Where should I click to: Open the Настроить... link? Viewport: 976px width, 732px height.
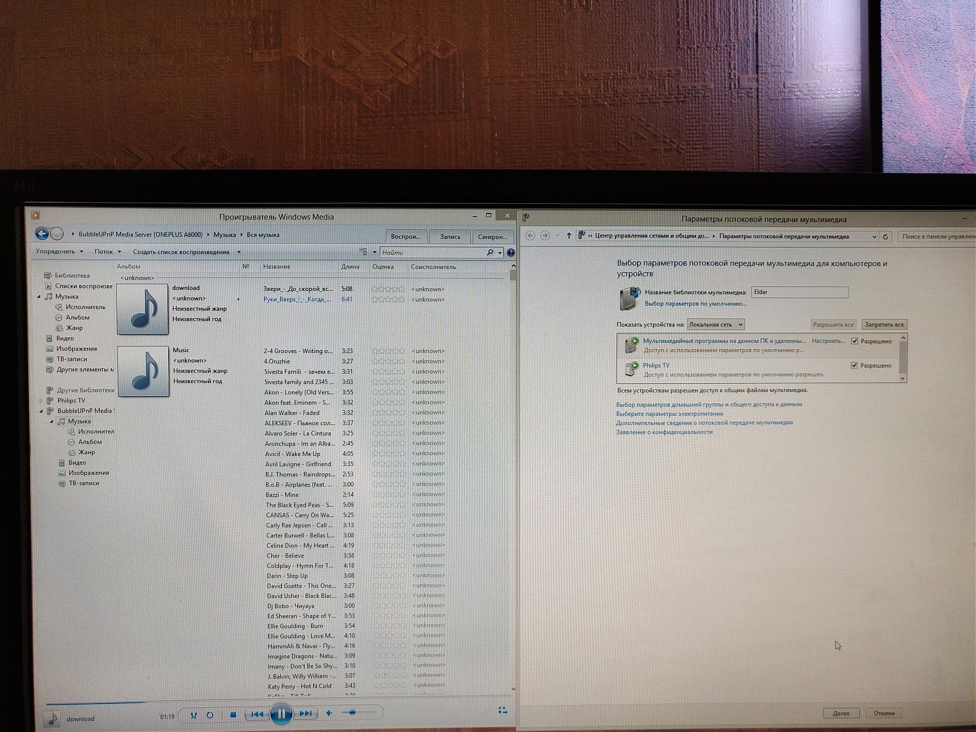(828, 341)
